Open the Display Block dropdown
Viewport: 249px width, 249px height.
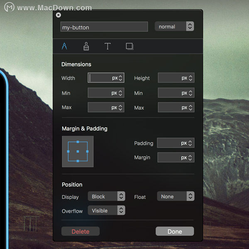point(106,196)
